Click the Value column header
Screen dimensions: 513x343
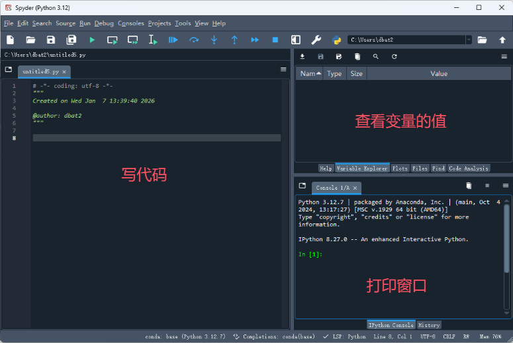point(439,73)
